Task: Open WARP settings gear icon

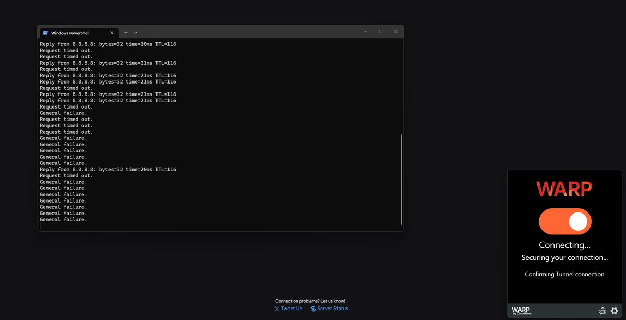Action: coord(614,311)
